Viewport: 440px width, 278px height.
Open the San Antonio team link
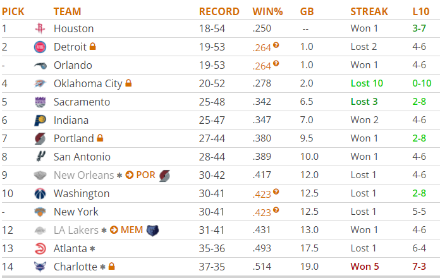tap(82, 157)
